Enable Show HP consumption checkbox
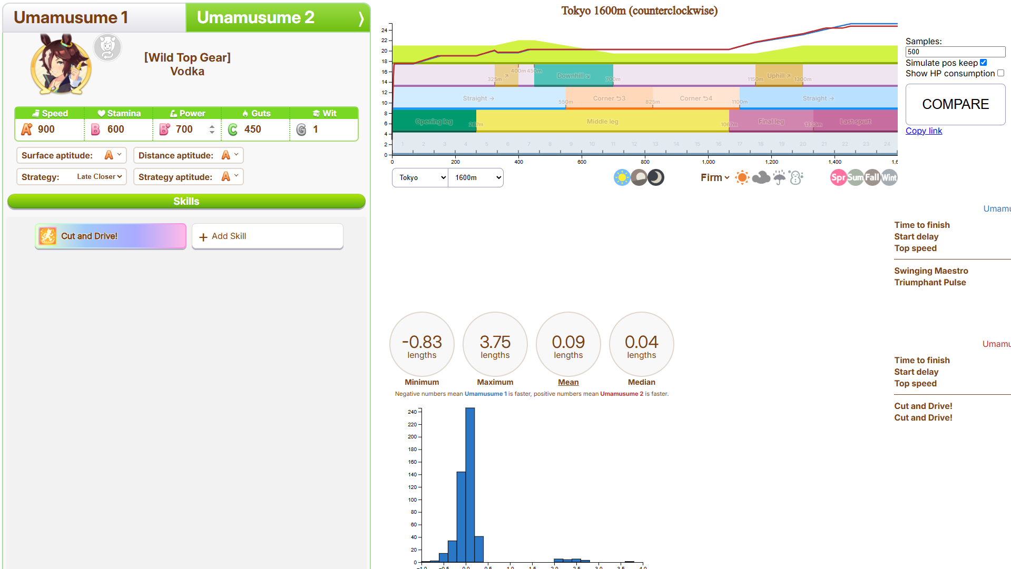Viewport: 1011px width, 569px height. tap(1000, 73)
